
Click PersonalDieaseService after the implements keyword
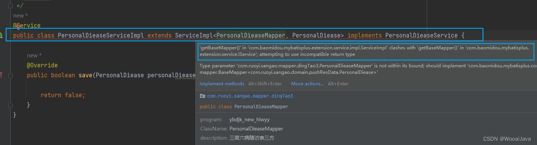(421, 36)
